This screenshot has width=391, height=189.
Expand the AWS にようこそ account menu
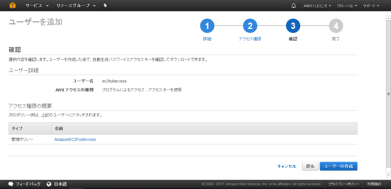[317, 6]
